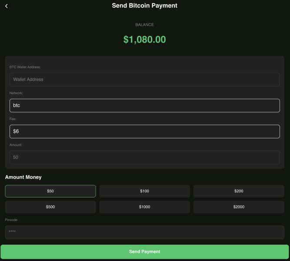Focus the Network field containing btc
This screenshot has width=290, height=261.
144,106
